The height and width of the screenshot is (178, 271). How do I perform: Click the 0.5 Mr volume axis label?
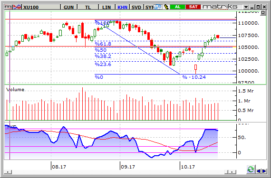coord(246,110)
